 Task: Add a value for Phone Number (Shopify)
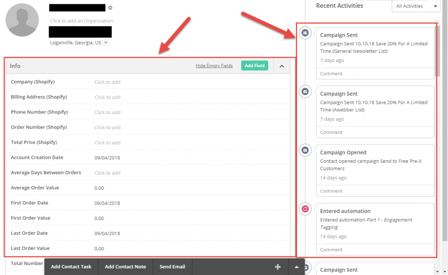tap(108, 112)
